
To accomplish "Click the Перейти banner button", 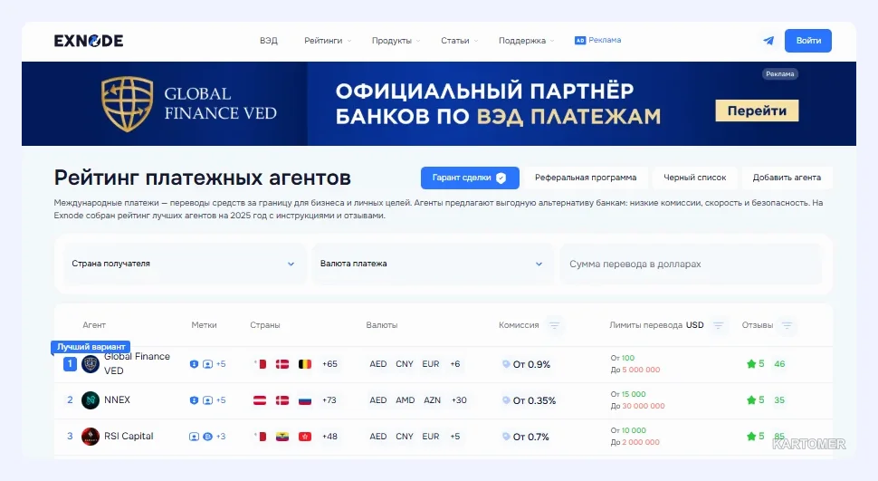I will 757,111.
